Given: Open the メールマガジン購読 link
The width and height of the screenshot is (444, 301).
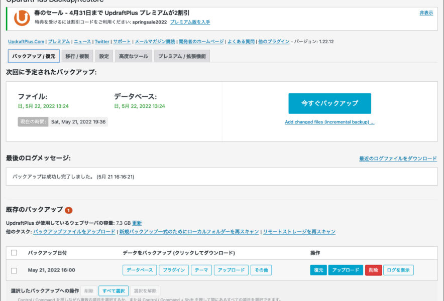Looking at the screenshot, I should click(155, 42).
